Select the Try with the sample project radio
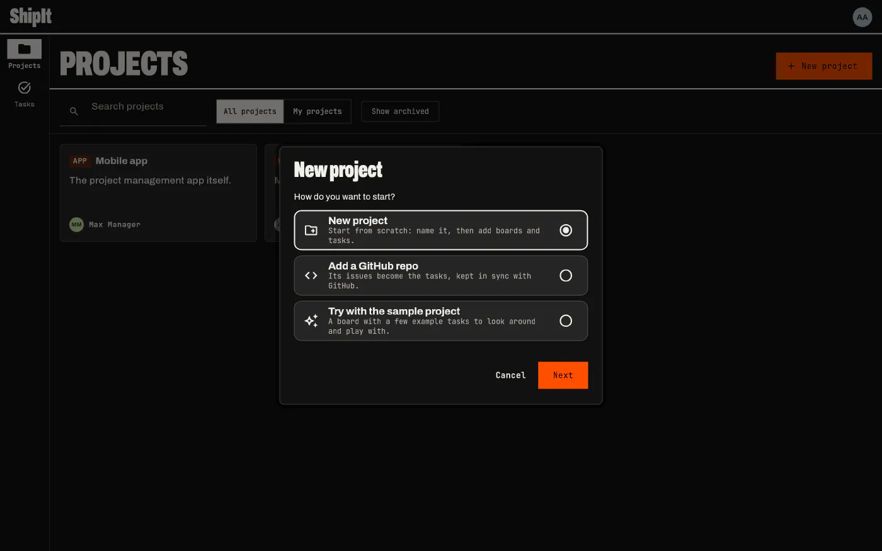The image size is (882, 551). (x=566, y=321)
